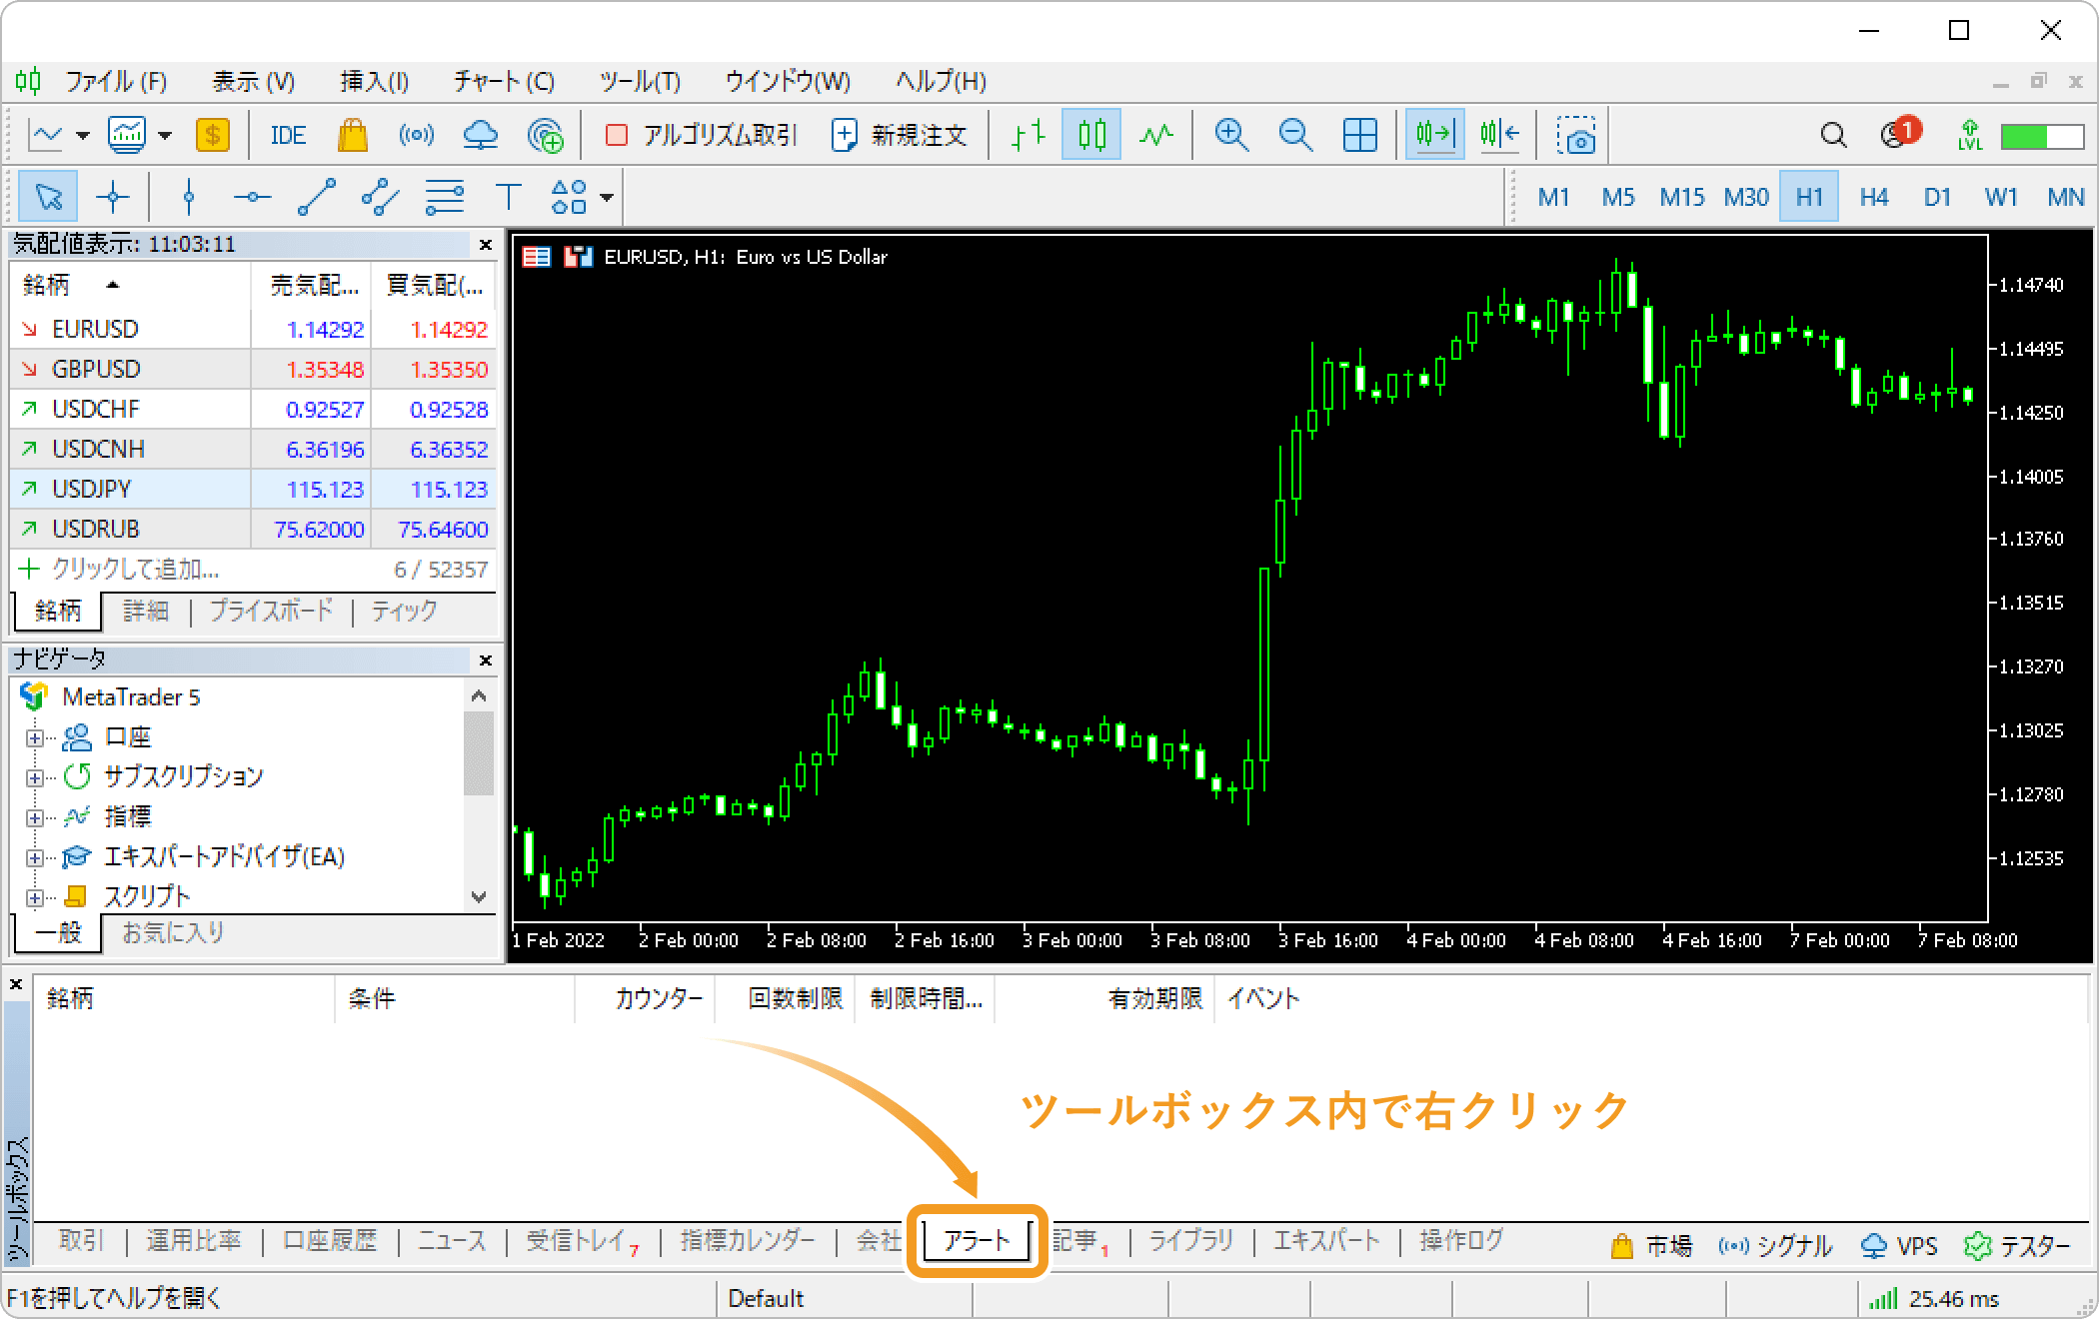The image size is (2099, 1321).
Task: Switch to the アラート (Alerts) tab
Action: (976, 1236)
